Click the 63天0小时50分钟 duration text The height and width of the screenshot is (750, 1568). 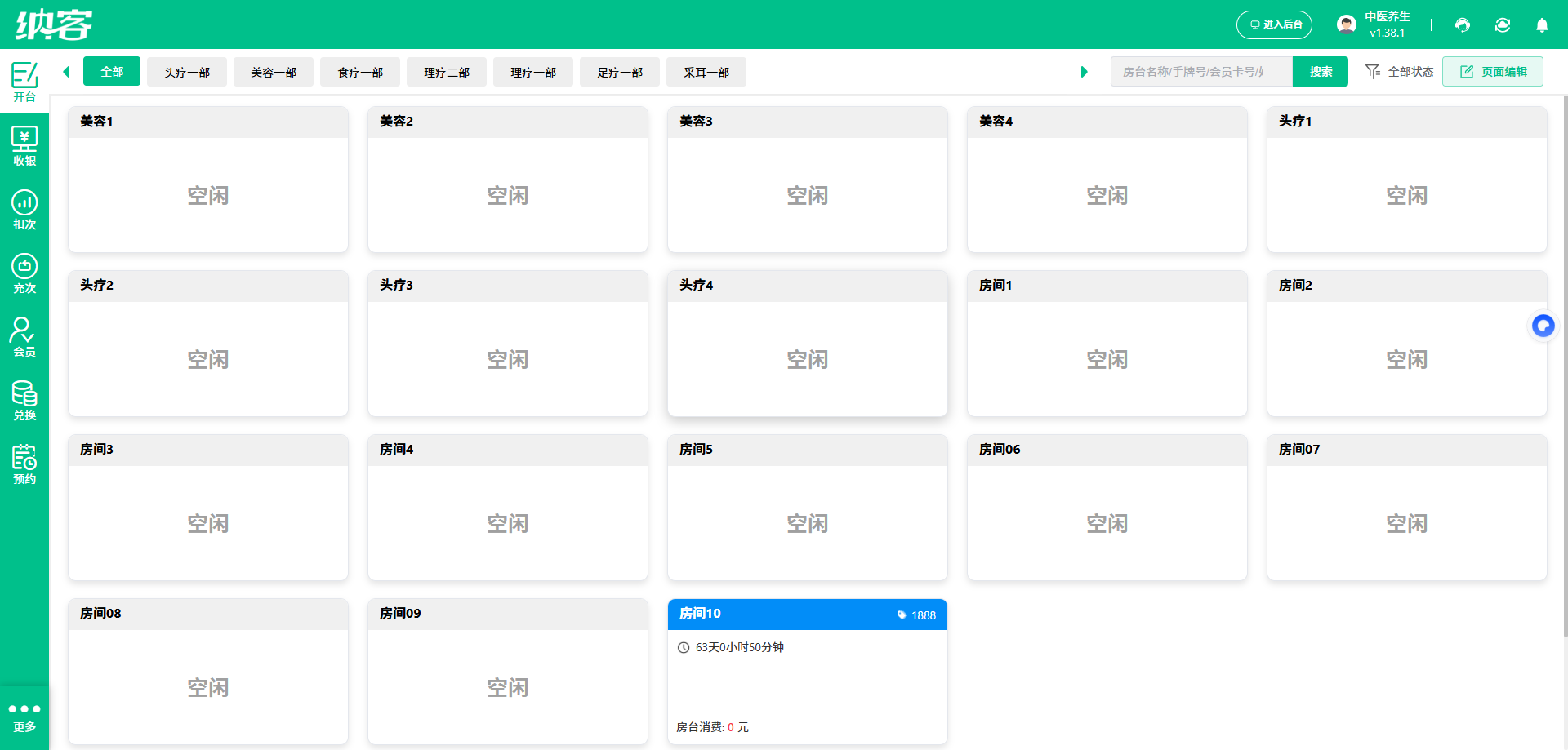click(x=740, y=647)
